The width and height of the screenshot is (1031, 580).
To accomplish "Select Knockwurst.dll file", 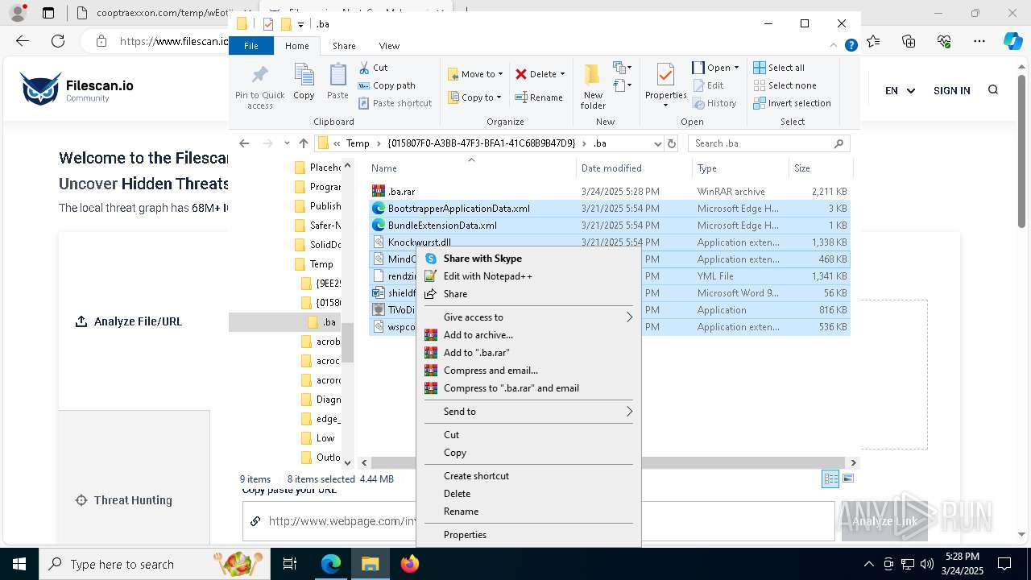I will click(610, 242).
